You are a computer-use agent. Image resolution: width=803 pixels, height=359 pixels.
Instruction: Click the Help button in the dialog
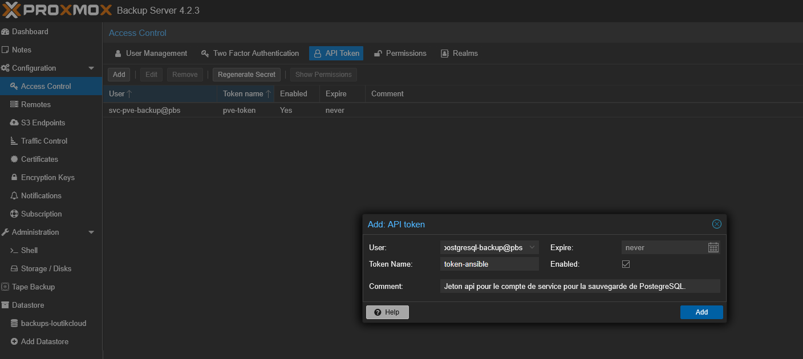[387, 312]
